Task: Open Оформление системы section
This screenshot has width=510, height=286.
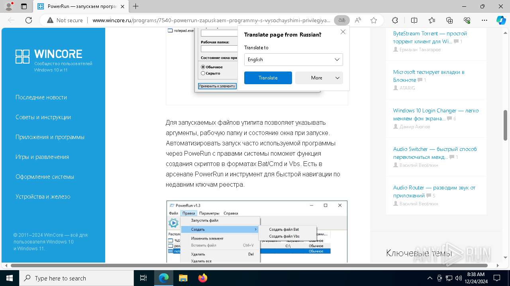Action: click(45, 177)
